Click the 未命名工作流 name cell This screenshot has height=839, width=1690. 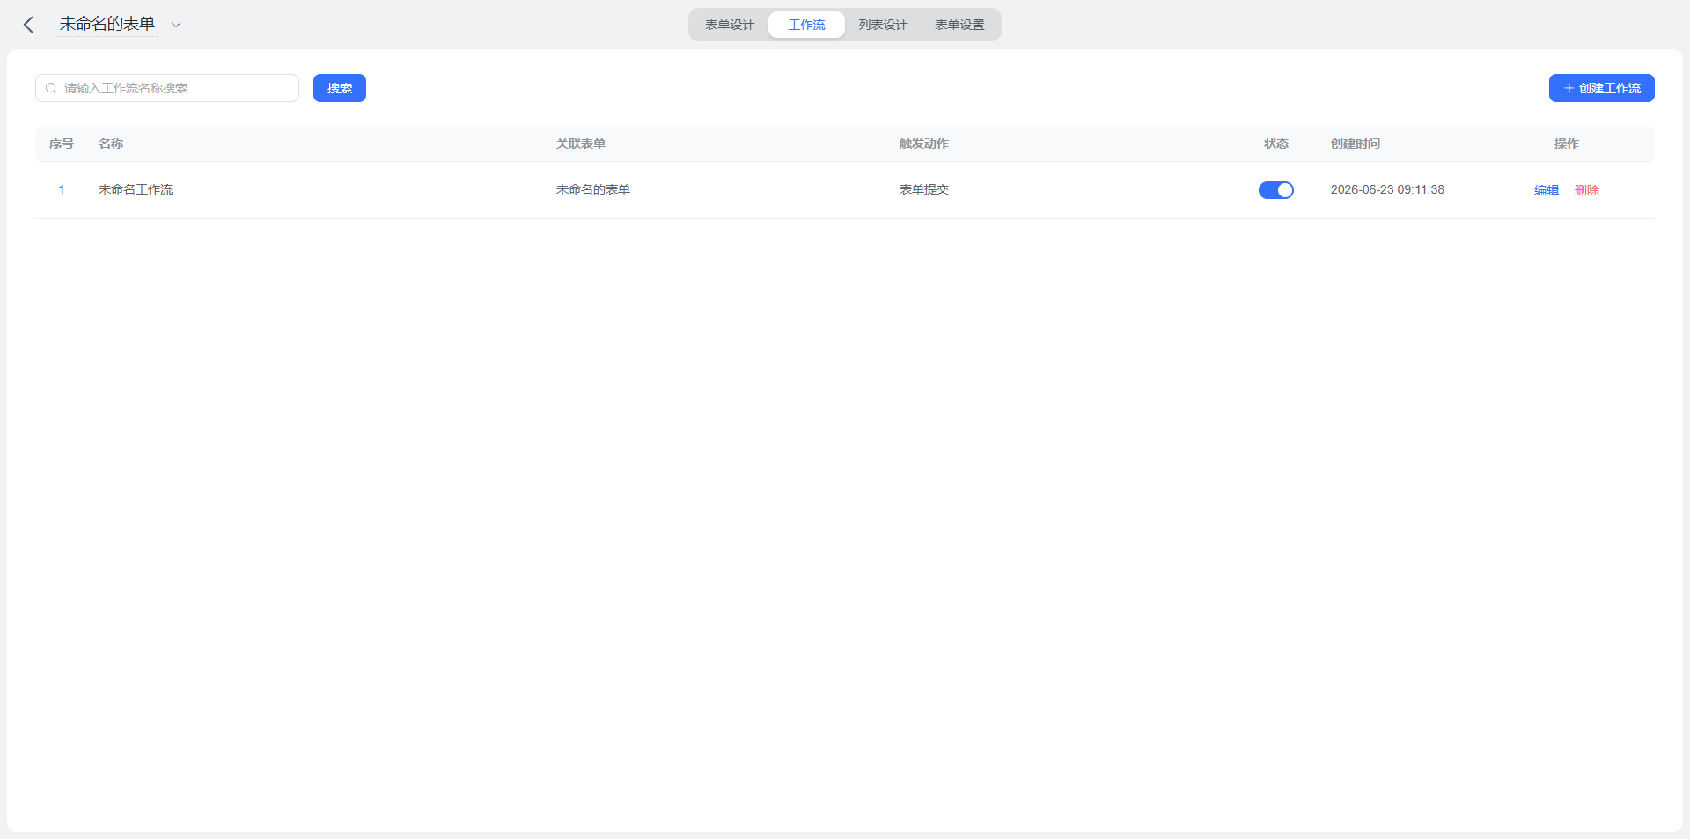(x=136, y=189)
